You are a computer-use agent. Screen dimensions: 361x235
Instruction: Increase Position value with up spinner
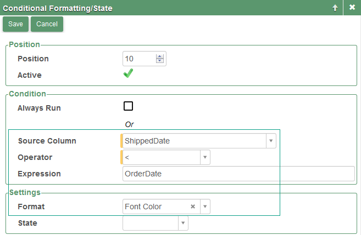(160, 56)
